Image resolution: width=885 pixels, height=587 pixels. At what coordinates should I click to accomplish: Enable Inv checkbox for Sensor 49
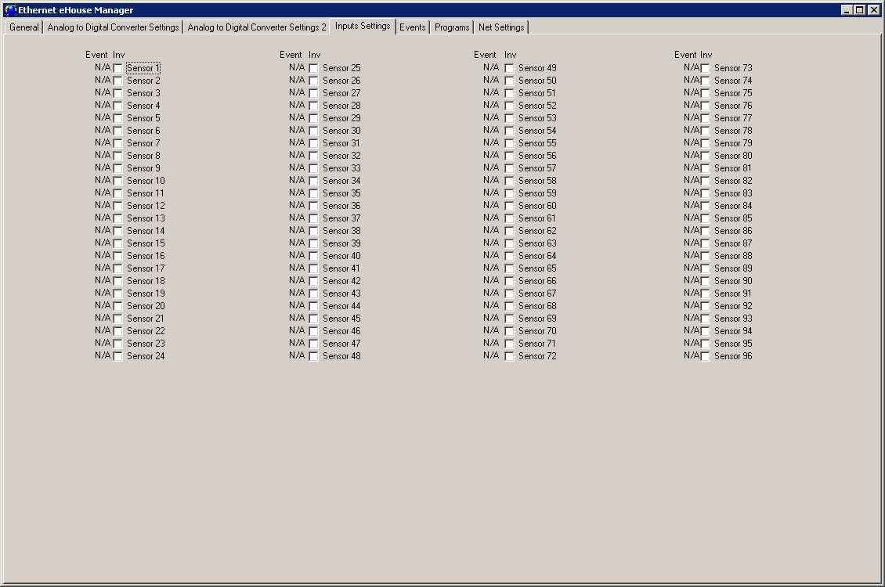pos(509,68)
